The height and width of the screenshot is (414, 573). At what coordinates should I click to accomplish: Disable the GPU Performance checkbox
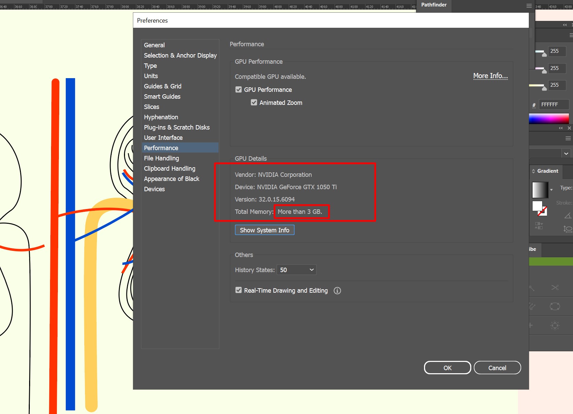point(238,89)
